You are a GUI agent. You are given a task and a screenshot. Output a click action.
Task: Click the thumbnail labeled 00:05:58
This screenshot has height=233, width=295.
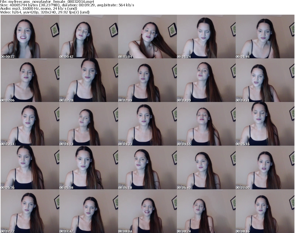pos(88,168)
